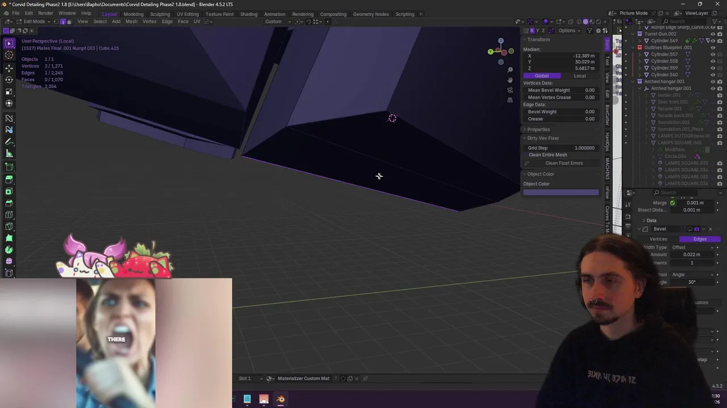
Task: Select the Bevel tool
Action: pyautogui.click(x=9, y=203)
